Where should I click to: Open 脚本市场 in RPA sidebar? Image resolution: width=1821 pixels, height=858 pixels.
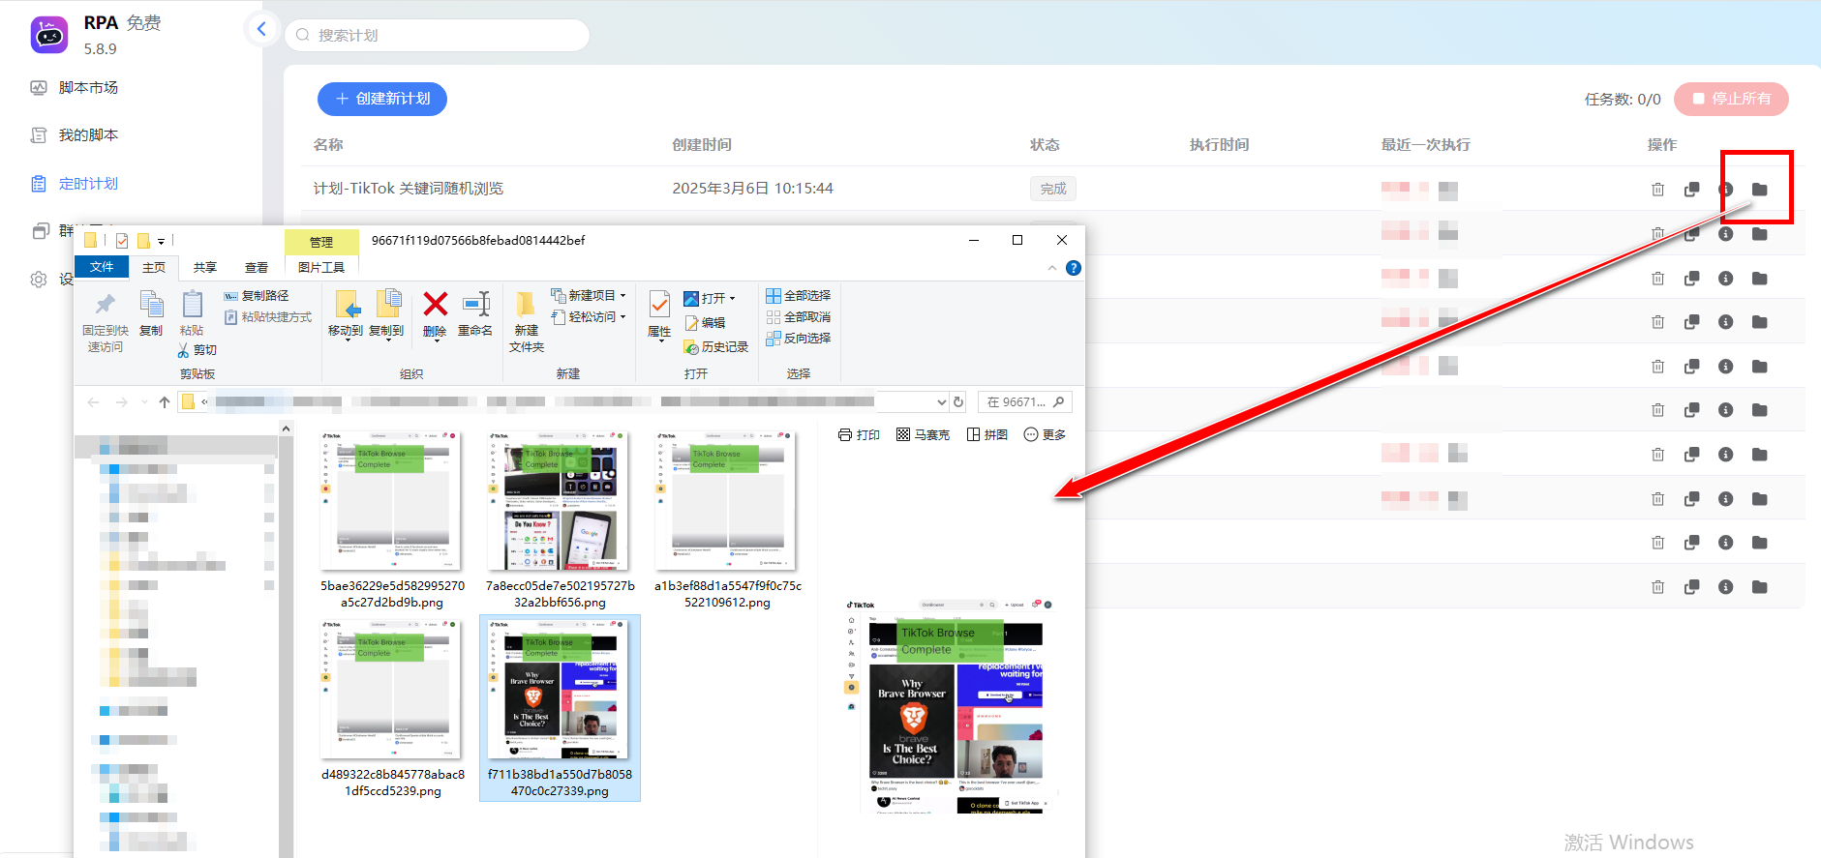[88, 88]
